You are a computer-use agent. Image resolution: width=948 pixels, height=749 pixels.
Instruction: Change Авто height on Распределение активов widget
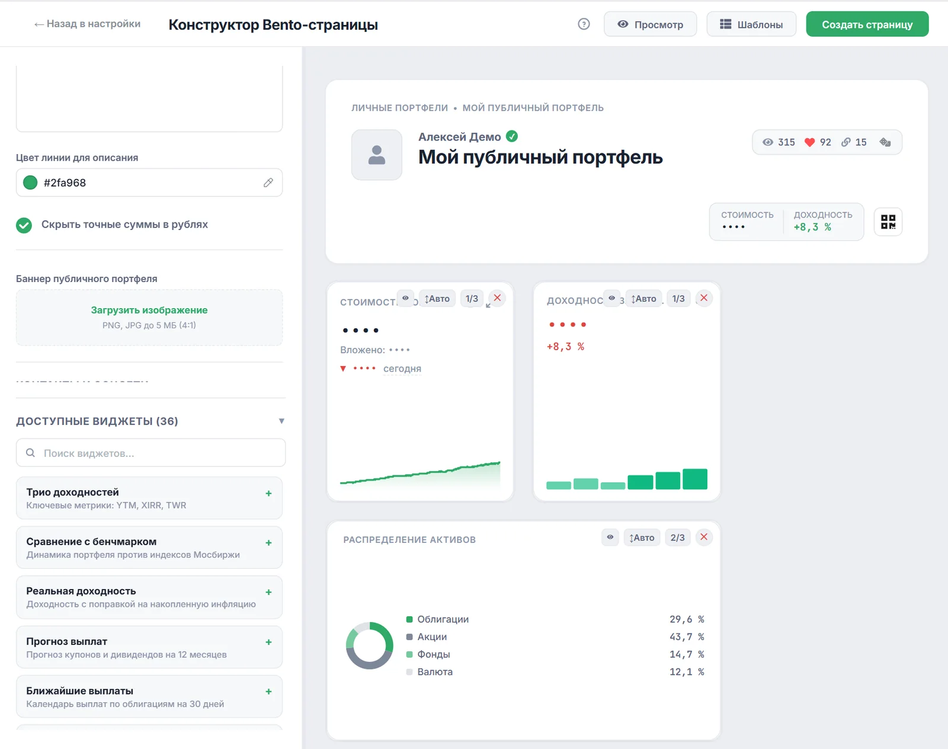642,537
